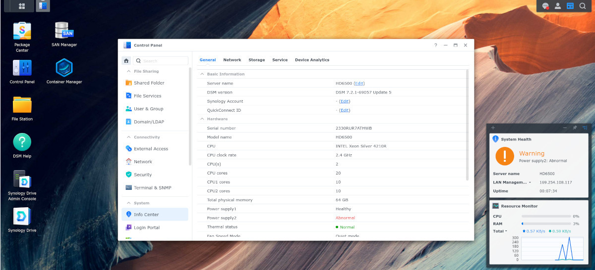
Task: Open Security settings
Action: 155,175
